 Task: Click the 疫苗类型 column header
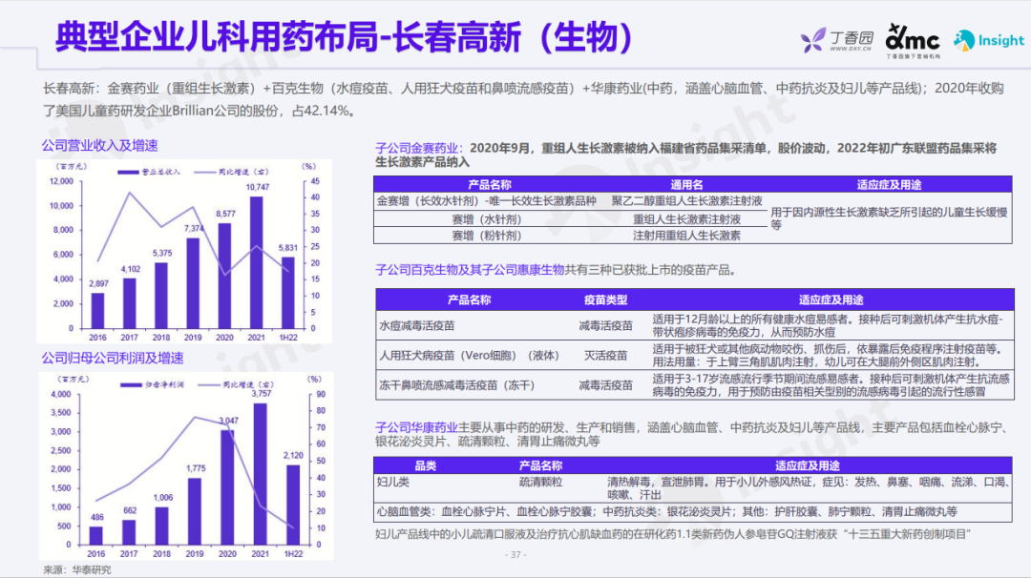[605, 299]
